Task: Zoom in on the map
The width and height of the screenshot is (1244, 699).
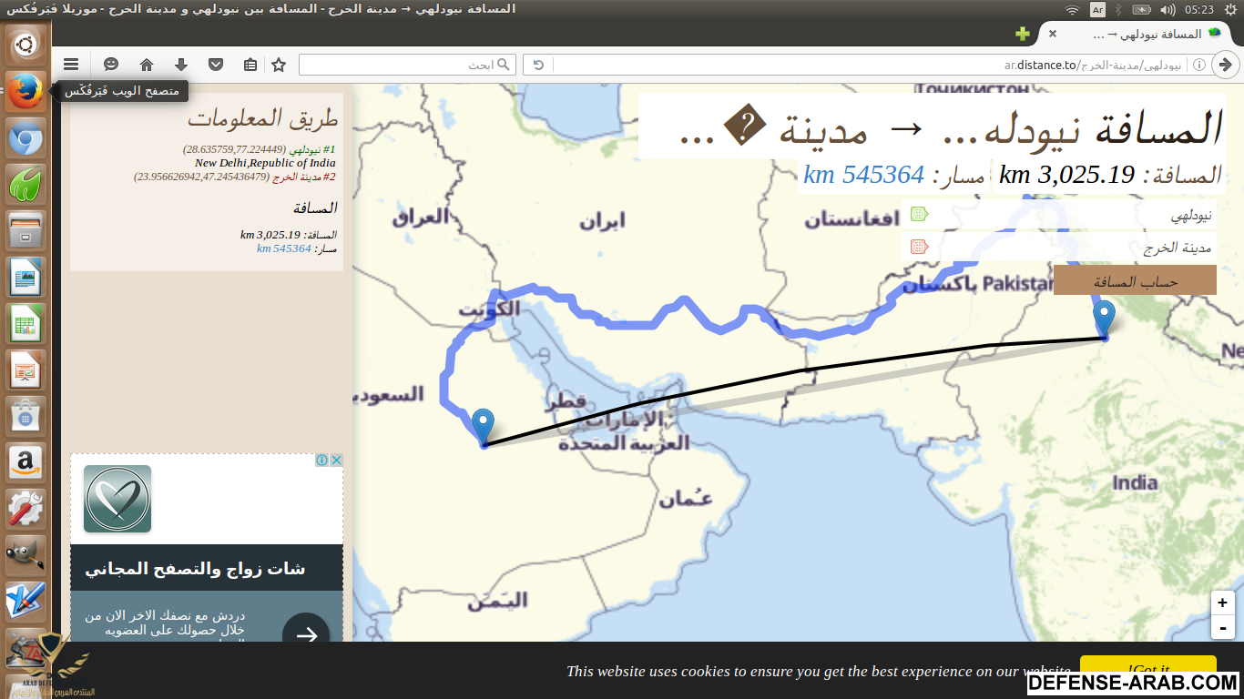Action: coord(1222,603)
